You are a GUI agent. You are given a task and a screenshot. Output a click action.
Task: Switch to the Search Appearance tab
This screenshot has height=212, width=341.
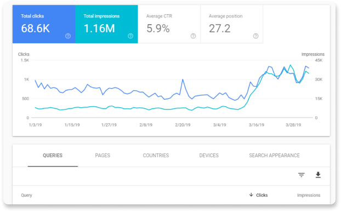coord(275,156)
